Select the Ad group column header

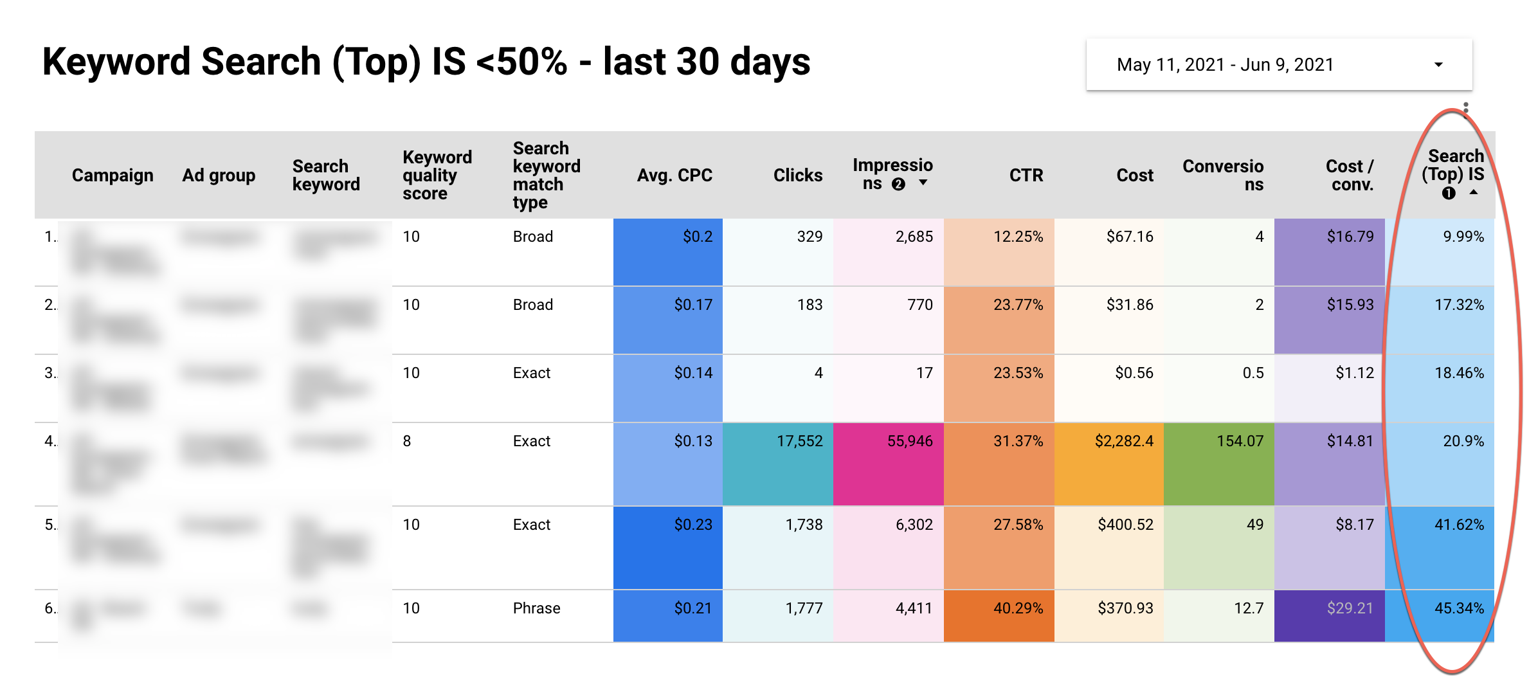[x=219, y=175]
